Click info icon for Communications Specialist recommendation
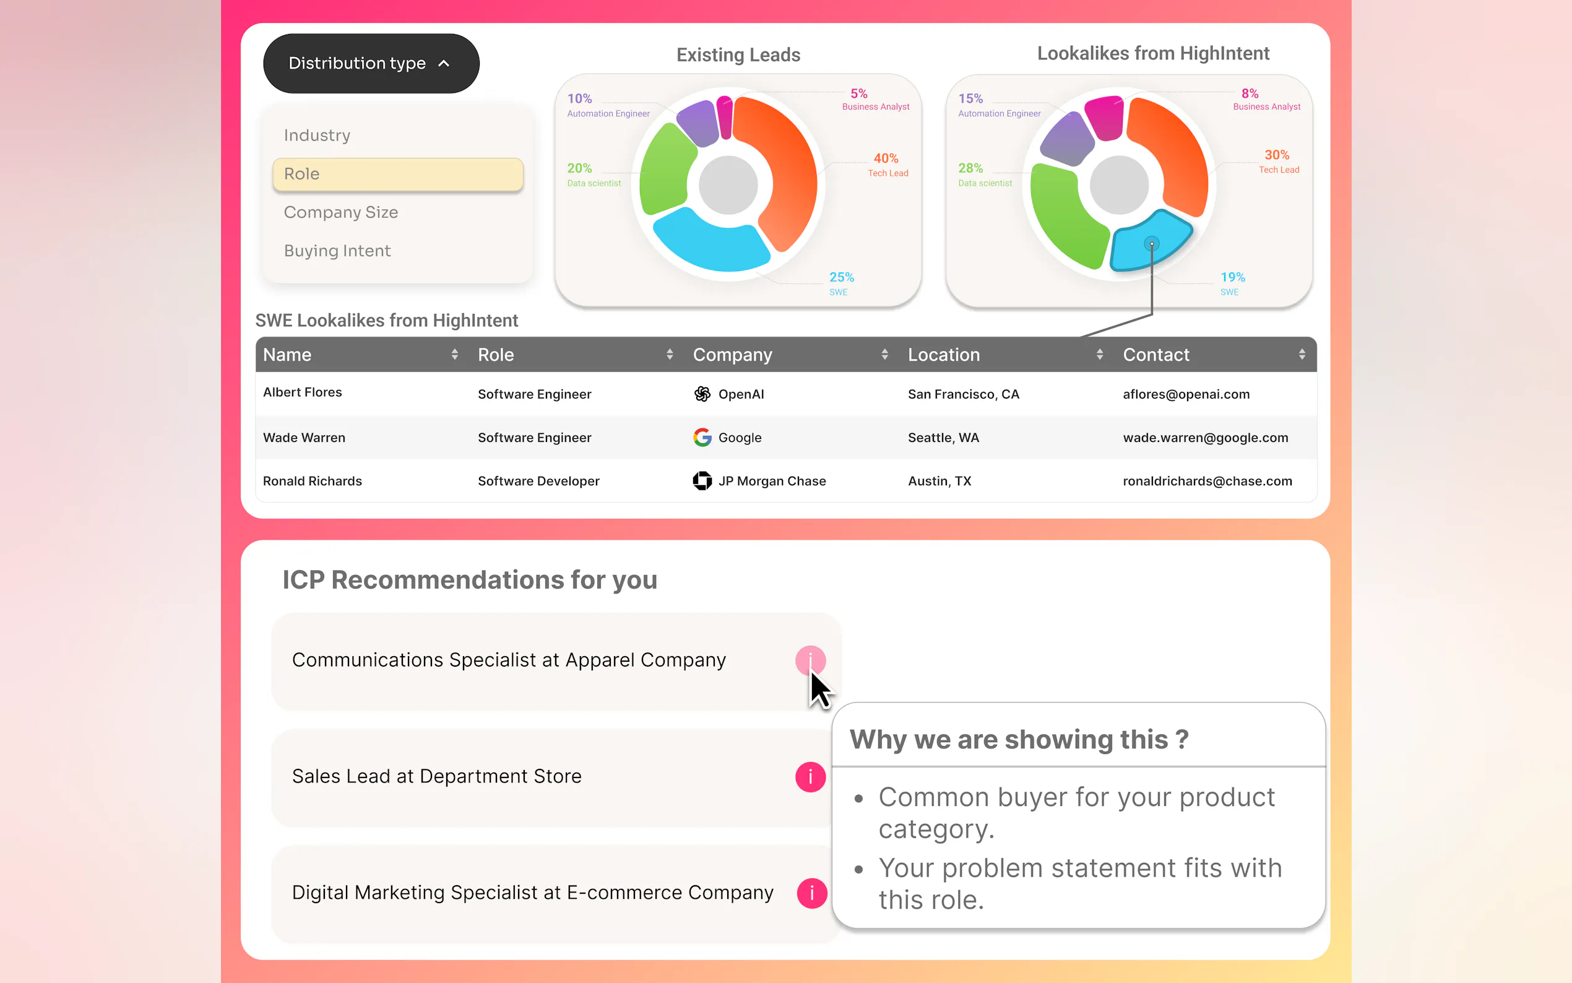Viewport: 1572px width, 983px height. [810, 660]
